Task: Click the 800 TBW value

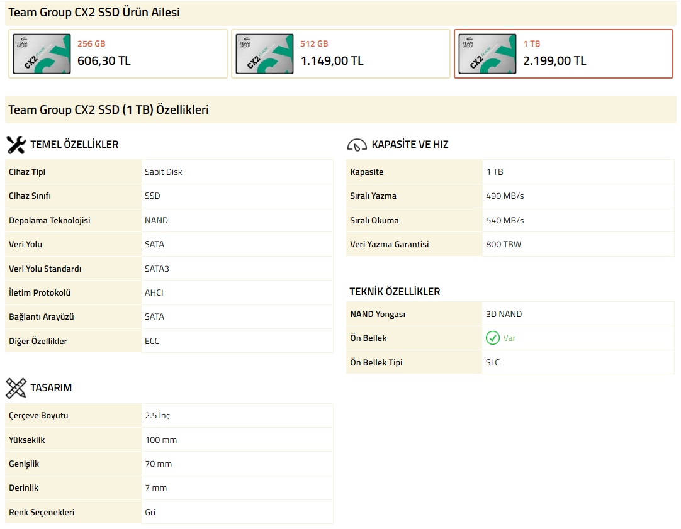Action: [504, 244]
